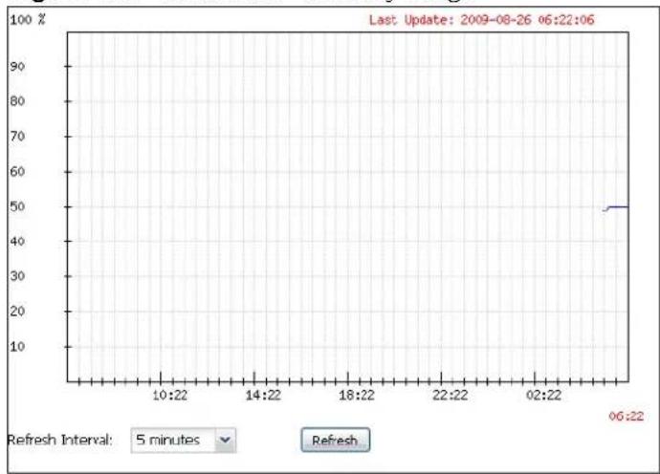Click the 18:22 time axis label

click(357, 396)
